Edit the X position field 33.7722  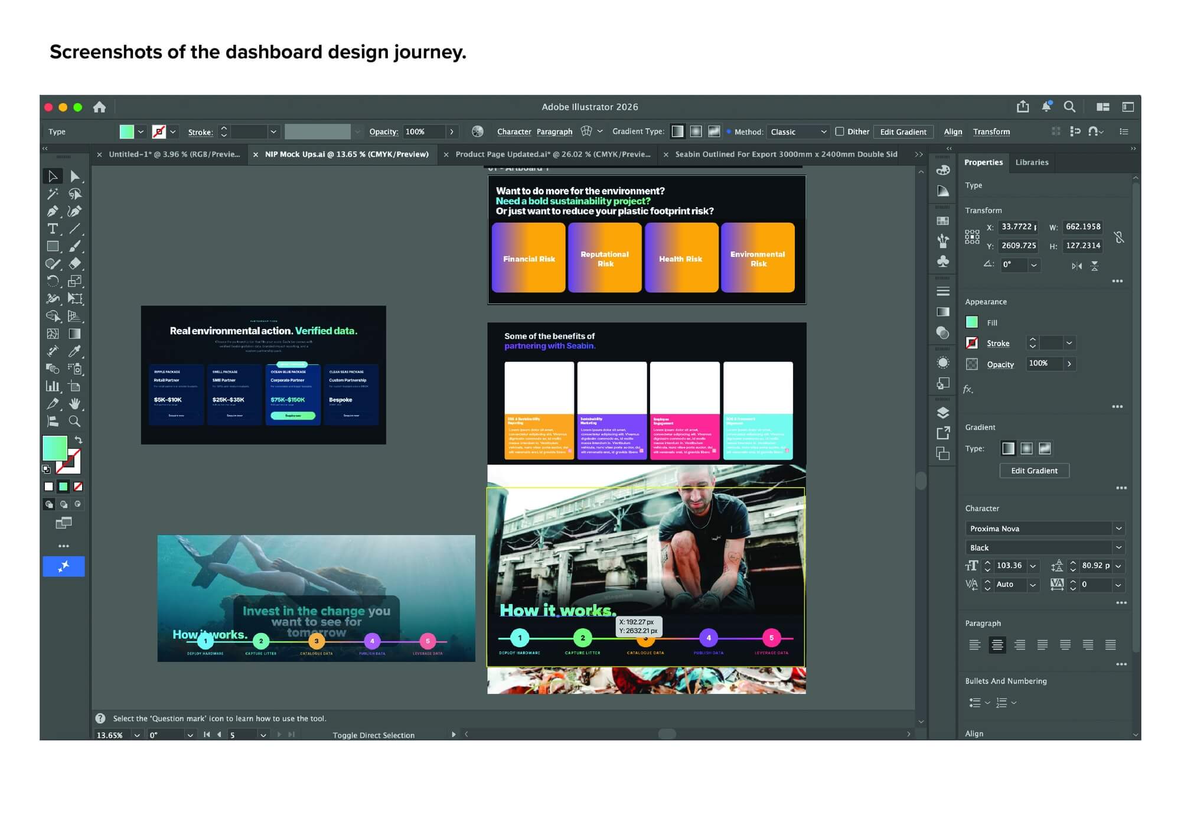click(1019, 227)
